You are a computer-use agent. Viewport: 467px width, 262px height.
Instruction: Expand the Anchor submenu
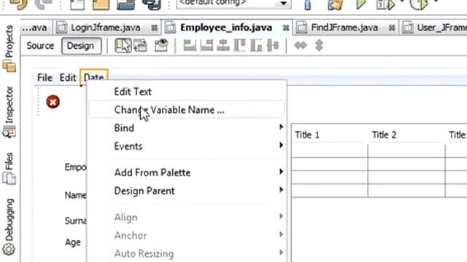pos(187,235)
